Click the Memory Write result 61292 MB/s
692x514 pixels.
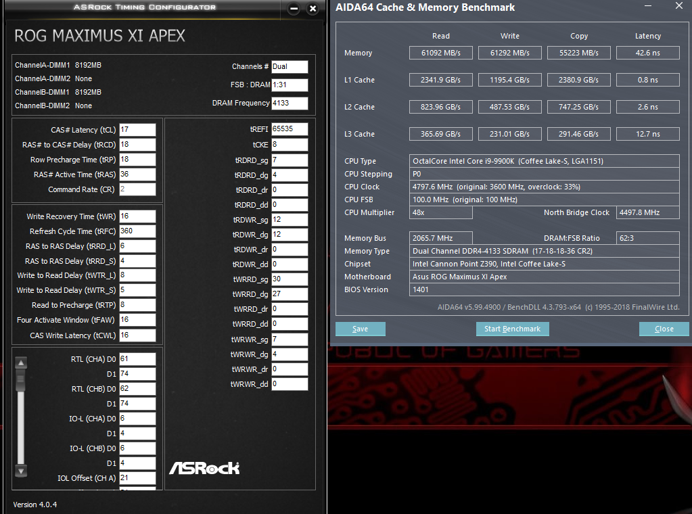click(510, 53)
